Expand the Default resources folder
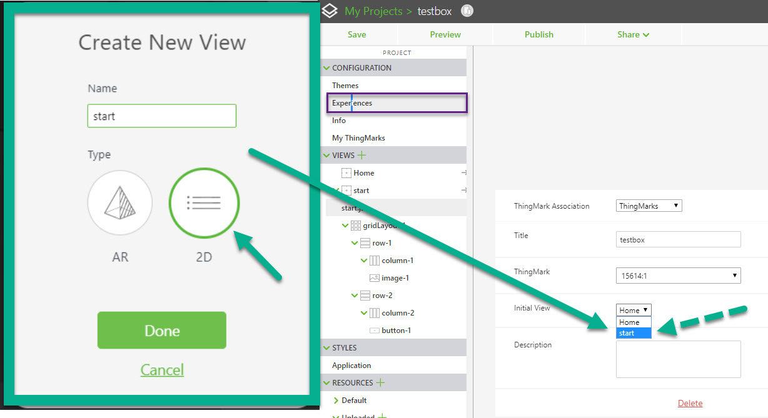The height and width of the screenshot is (418, 768). pyautogui.click(x=335, y=400)
